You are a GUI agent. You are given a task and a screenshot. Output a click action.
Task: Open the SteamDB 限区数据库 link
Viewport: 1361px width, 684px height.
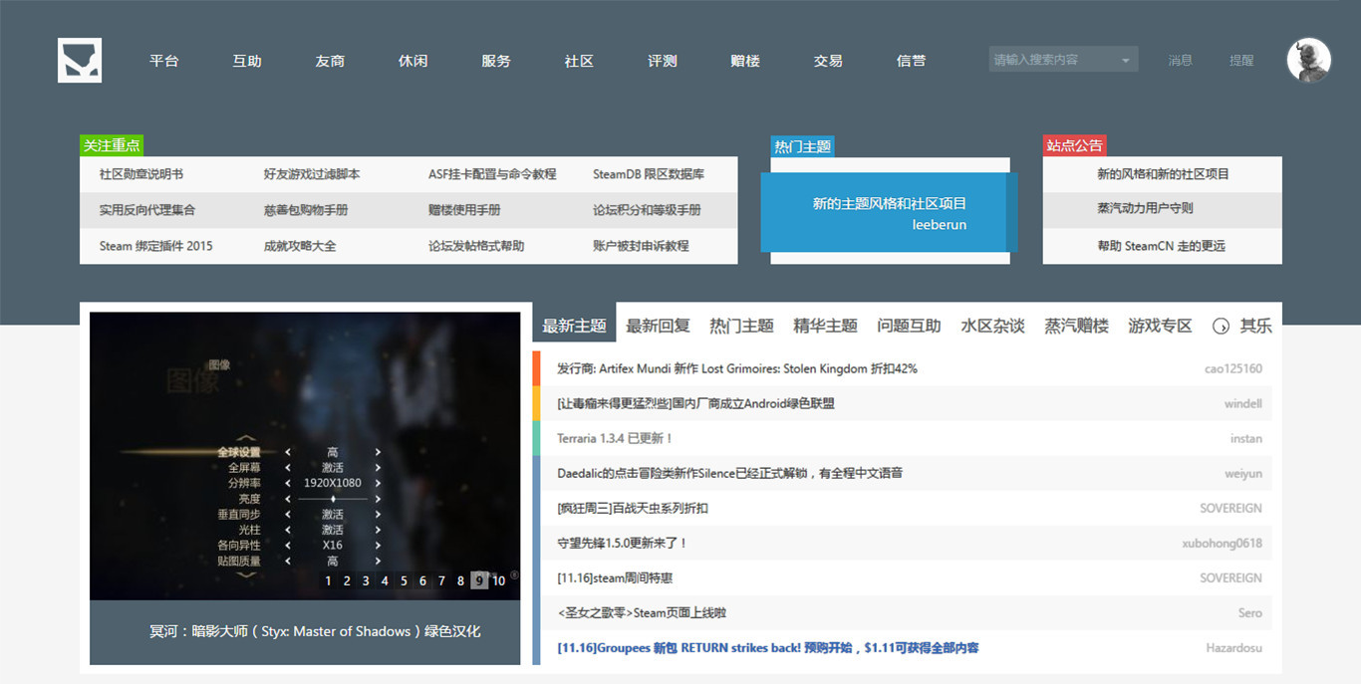pyautogui.click(x=649, y=174)
